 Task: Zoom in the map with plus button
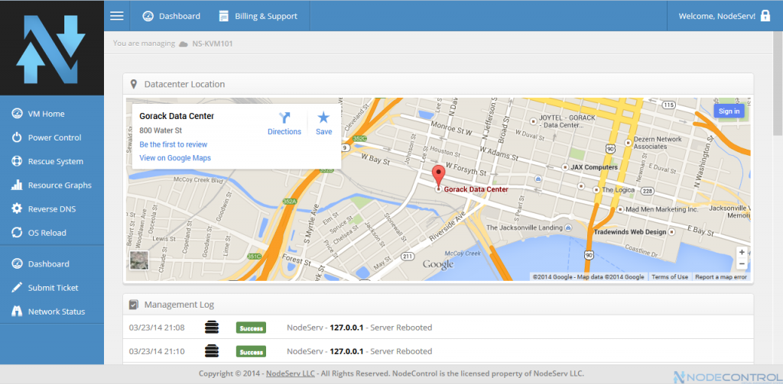coord(742,253)
